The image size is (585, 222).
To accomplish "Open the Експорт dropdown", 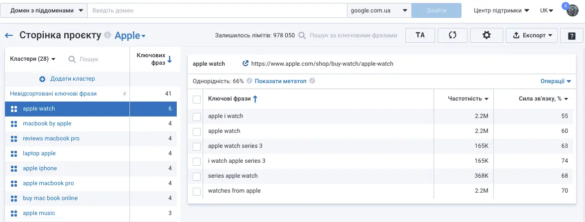I will (532, 35).
